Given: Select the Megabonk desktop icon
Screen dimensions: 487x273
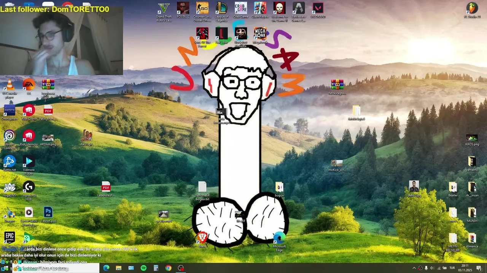Looking at the screenshot, I should coord(260,36).
